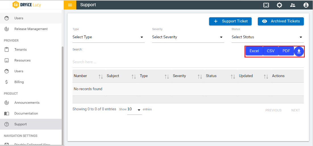Screen dimensions: 313x146
Task: Focus the Search here input field
Action: 188,62
